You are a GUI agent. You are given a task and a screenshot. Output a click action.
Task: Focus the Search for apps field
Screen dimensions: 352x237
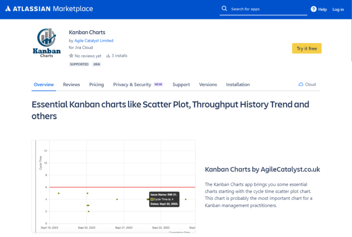[263, 9]
